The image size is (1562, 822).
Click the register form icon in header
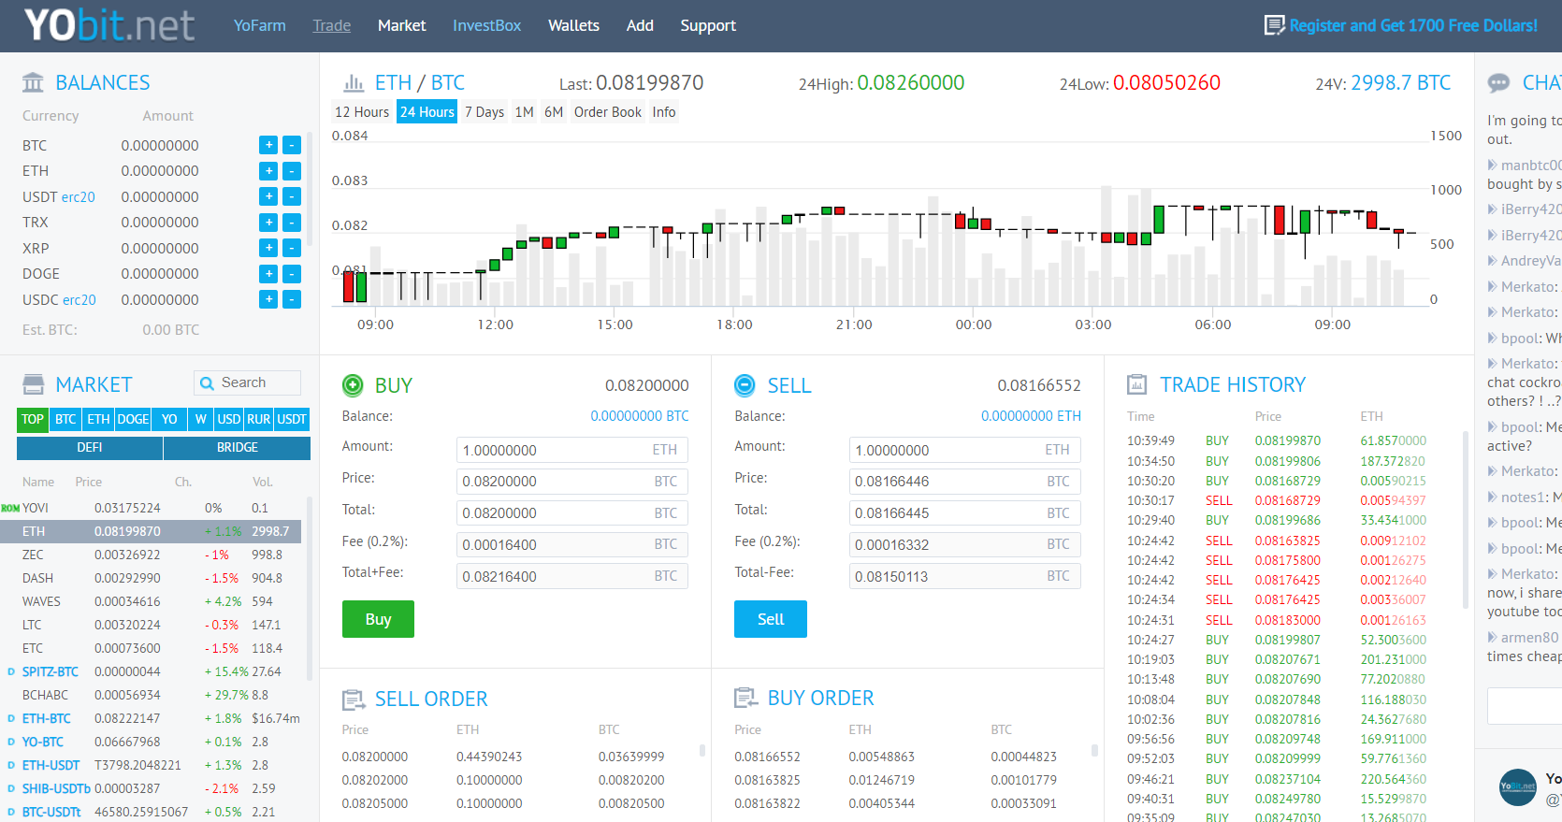(1274, 25)
